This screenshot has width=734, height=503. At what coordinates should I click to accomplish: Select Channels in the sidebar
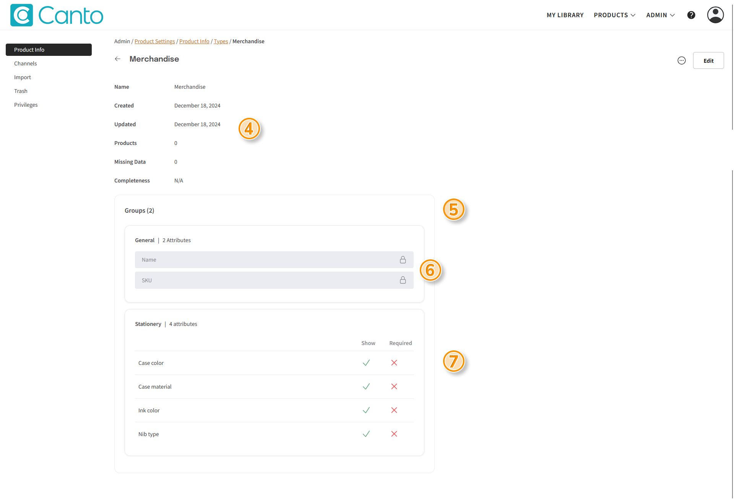pyautogui.click(x=26, y=63)
